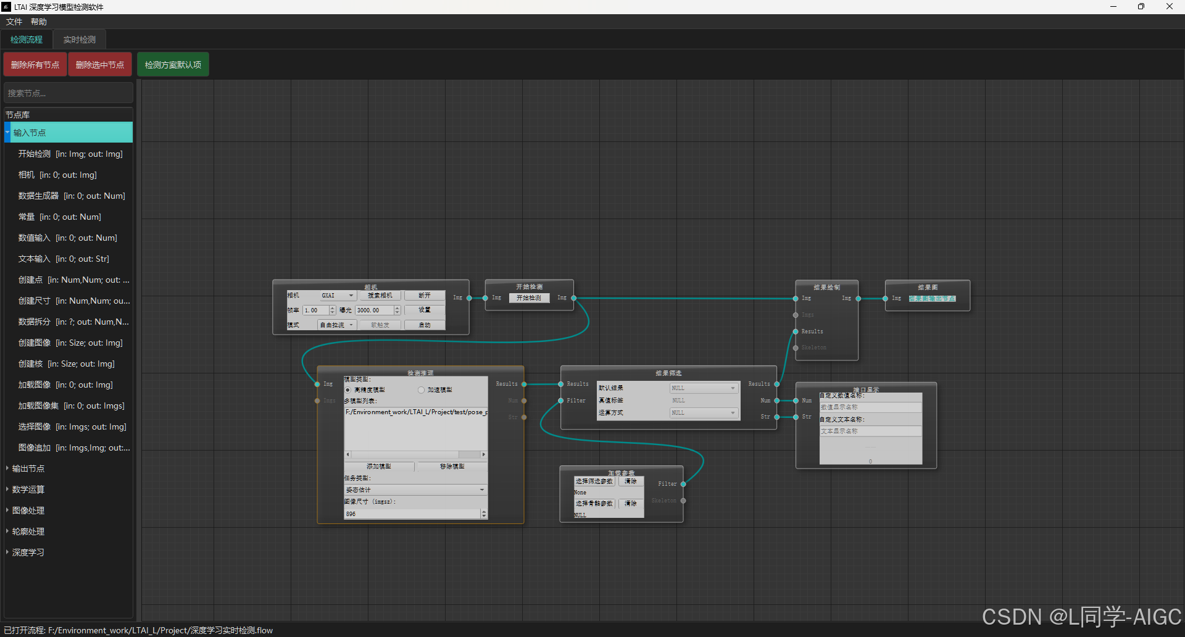Viewport: 1185px width, 637px height.
Task: Click the 数值显示名称 input field
Action: [870, 407]
